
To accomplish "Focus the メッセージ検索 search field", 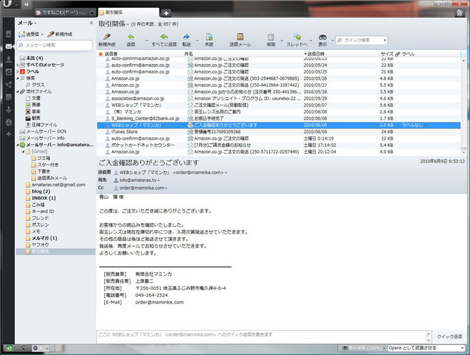I will [x=54, y=45].
